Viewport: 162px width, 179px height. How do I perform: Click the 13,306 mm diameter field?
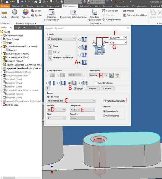coord(118,38)
